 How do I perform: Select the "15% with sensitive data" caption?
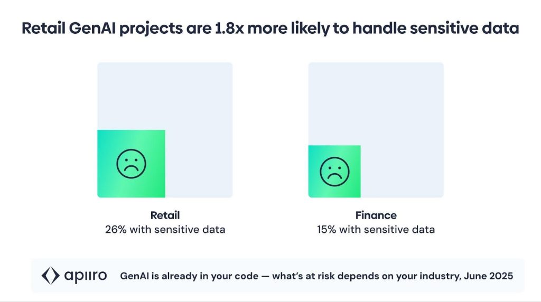pos(376,230)
